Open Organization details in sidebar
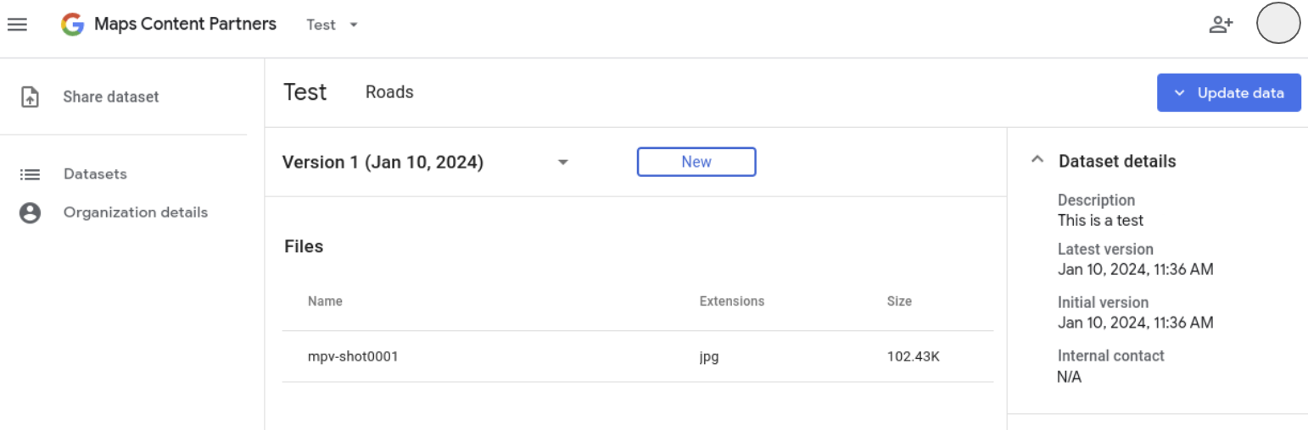 click(x=136, y=212)
